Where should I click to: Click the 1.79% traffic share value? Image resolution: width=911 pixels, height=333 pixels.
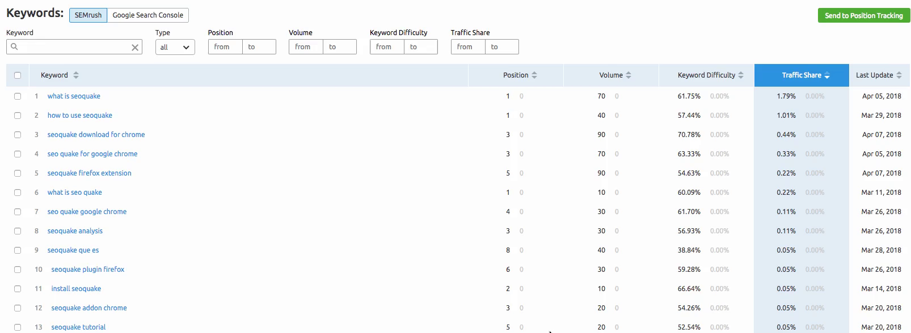pyautogui.click(x=786, y=96)
